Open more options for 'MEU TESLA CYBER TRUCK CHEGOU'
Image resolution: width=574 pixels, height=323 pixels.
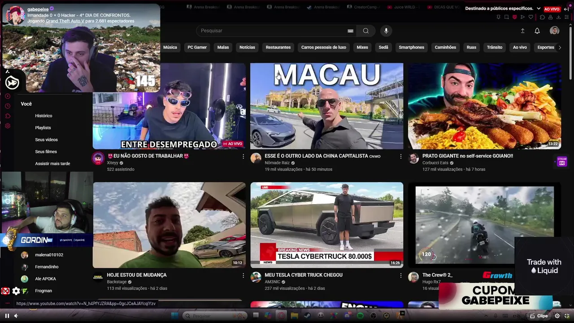click(401, 275)
